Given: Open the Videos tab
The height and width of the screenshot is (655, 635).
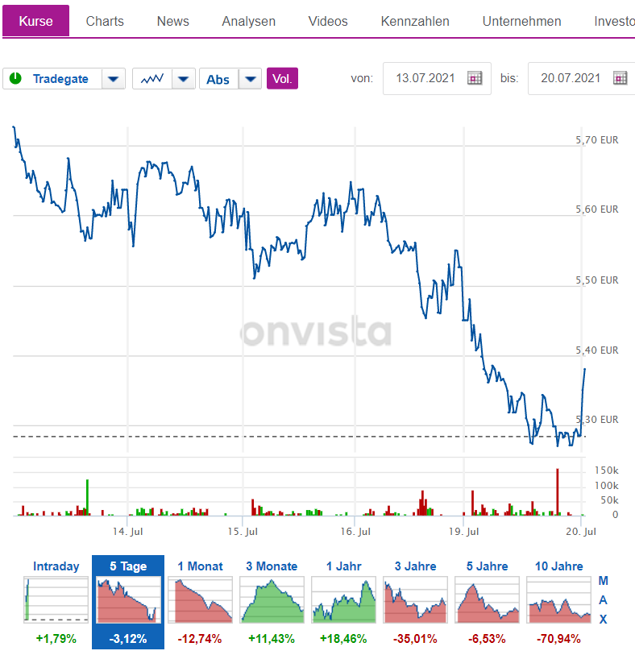Looking at the screenshot, I should pyautogui.click(x=328, y=21).
